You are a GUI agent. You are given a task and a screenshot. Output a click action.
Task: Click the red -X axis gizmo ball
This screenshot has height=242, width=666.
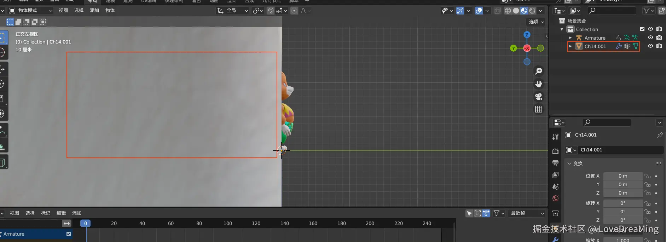pos(527,48)
